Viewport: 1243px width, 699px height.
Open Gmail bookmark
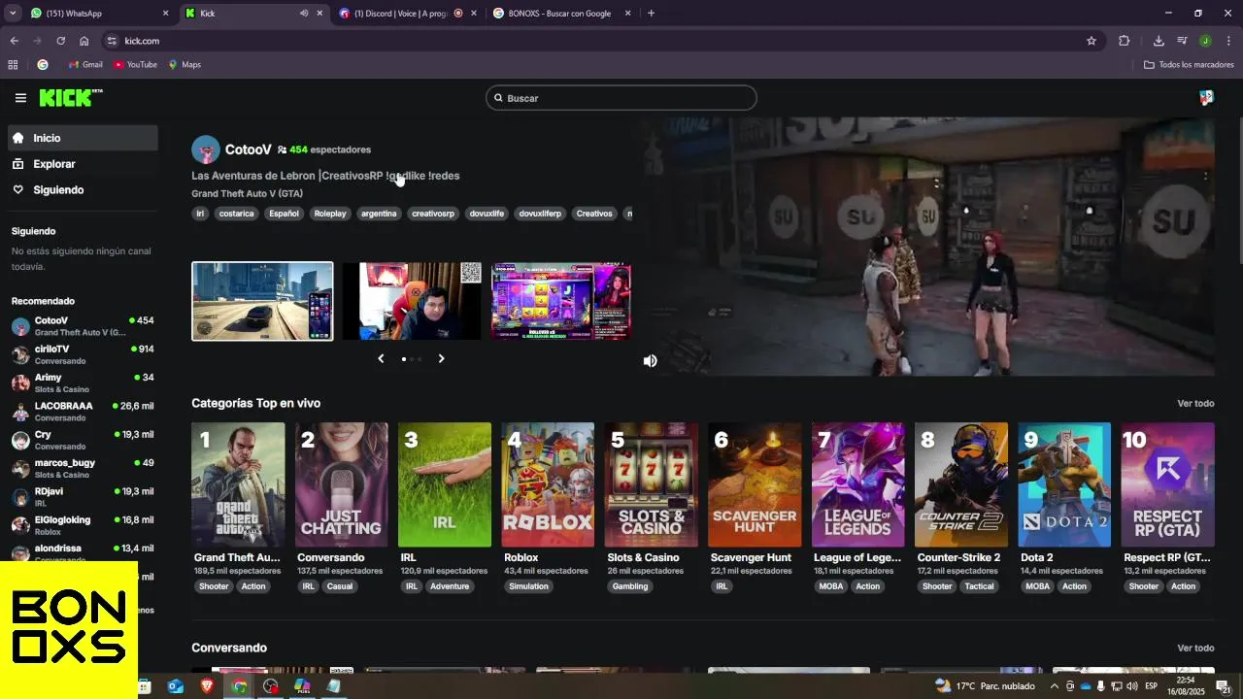coord(85,65)
